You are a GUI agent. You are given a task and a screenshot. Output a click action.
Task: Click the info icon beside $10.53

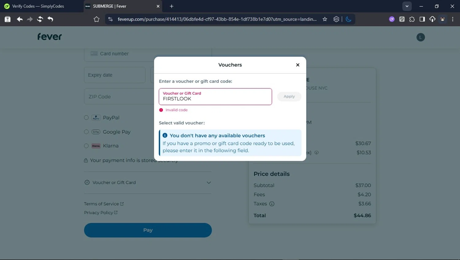coord(316,152)
